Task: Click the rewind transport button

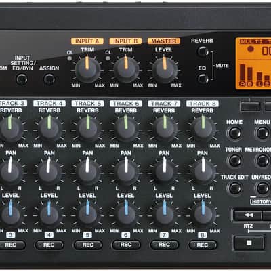Action: pos(248,215)
